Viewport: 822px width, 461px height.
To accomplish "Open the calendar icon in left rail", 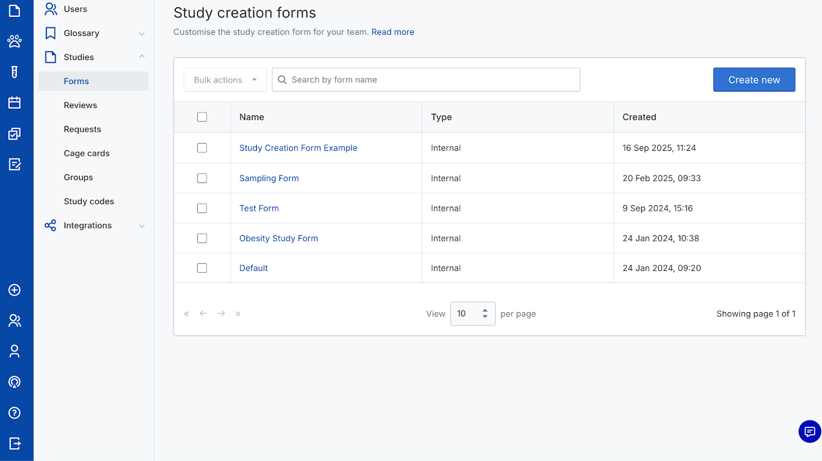I will (14, 103).
